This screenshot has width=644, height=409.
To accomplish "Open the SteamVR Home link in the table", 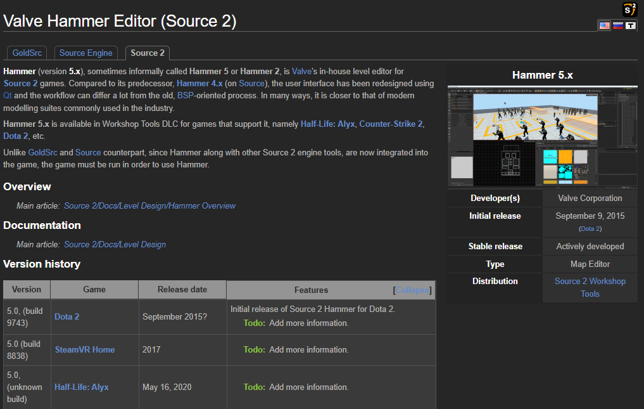I will 85,350.
